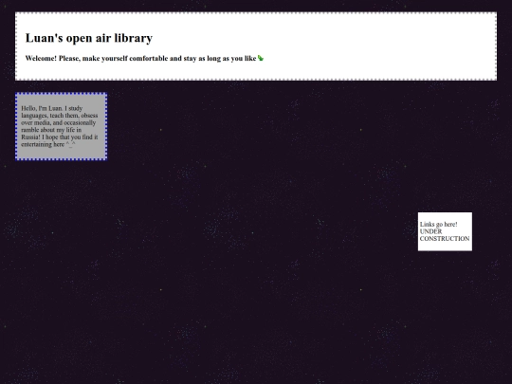Viewport: 512px width, 384px height.
Task: Click the green leaf emoji after the welcome message
Action: coord(261,58)
